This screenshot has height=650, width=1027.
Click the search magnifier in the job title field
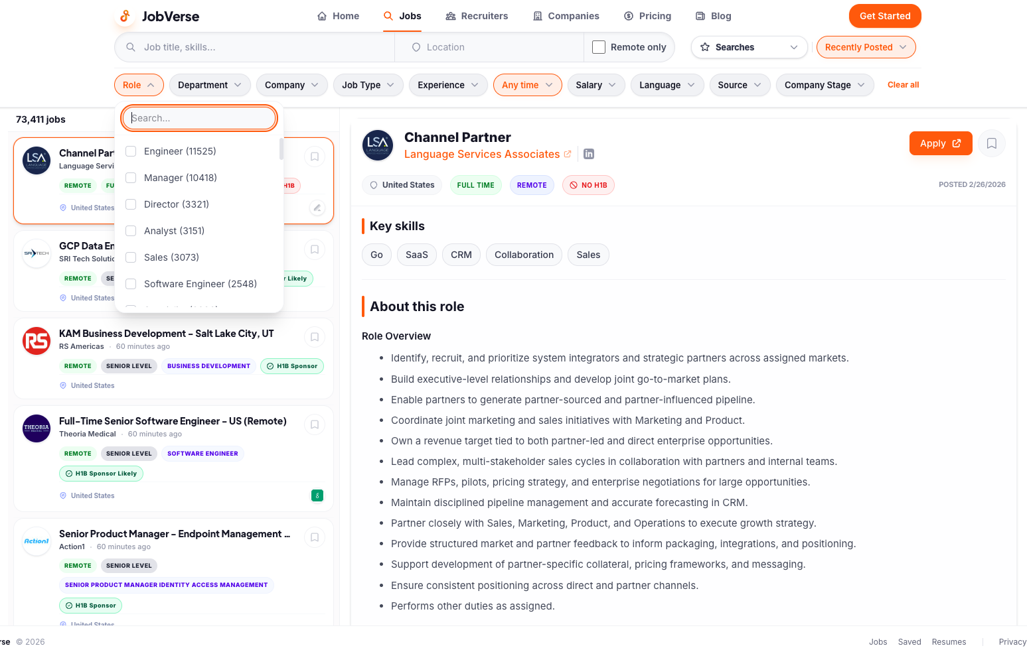[x=130, y=47]
